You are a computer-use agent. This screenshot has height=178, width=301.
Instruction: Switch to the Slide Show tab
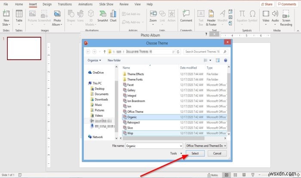coord(106,4)
